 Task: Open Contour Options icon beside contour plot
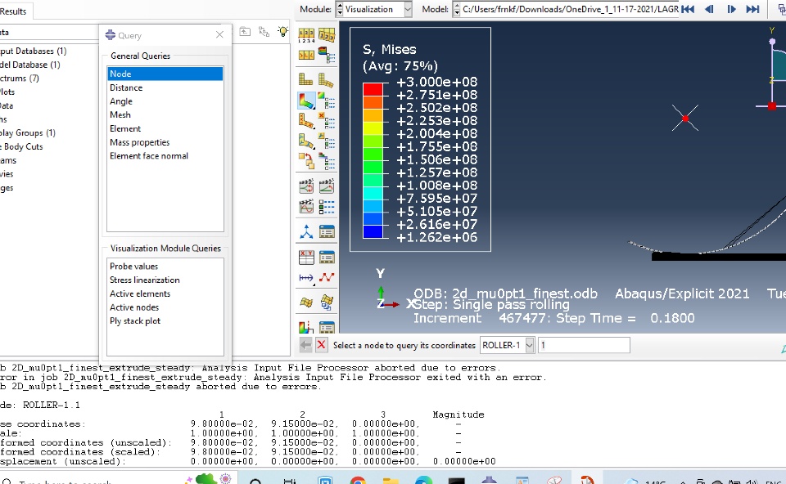tap(326, 101)
